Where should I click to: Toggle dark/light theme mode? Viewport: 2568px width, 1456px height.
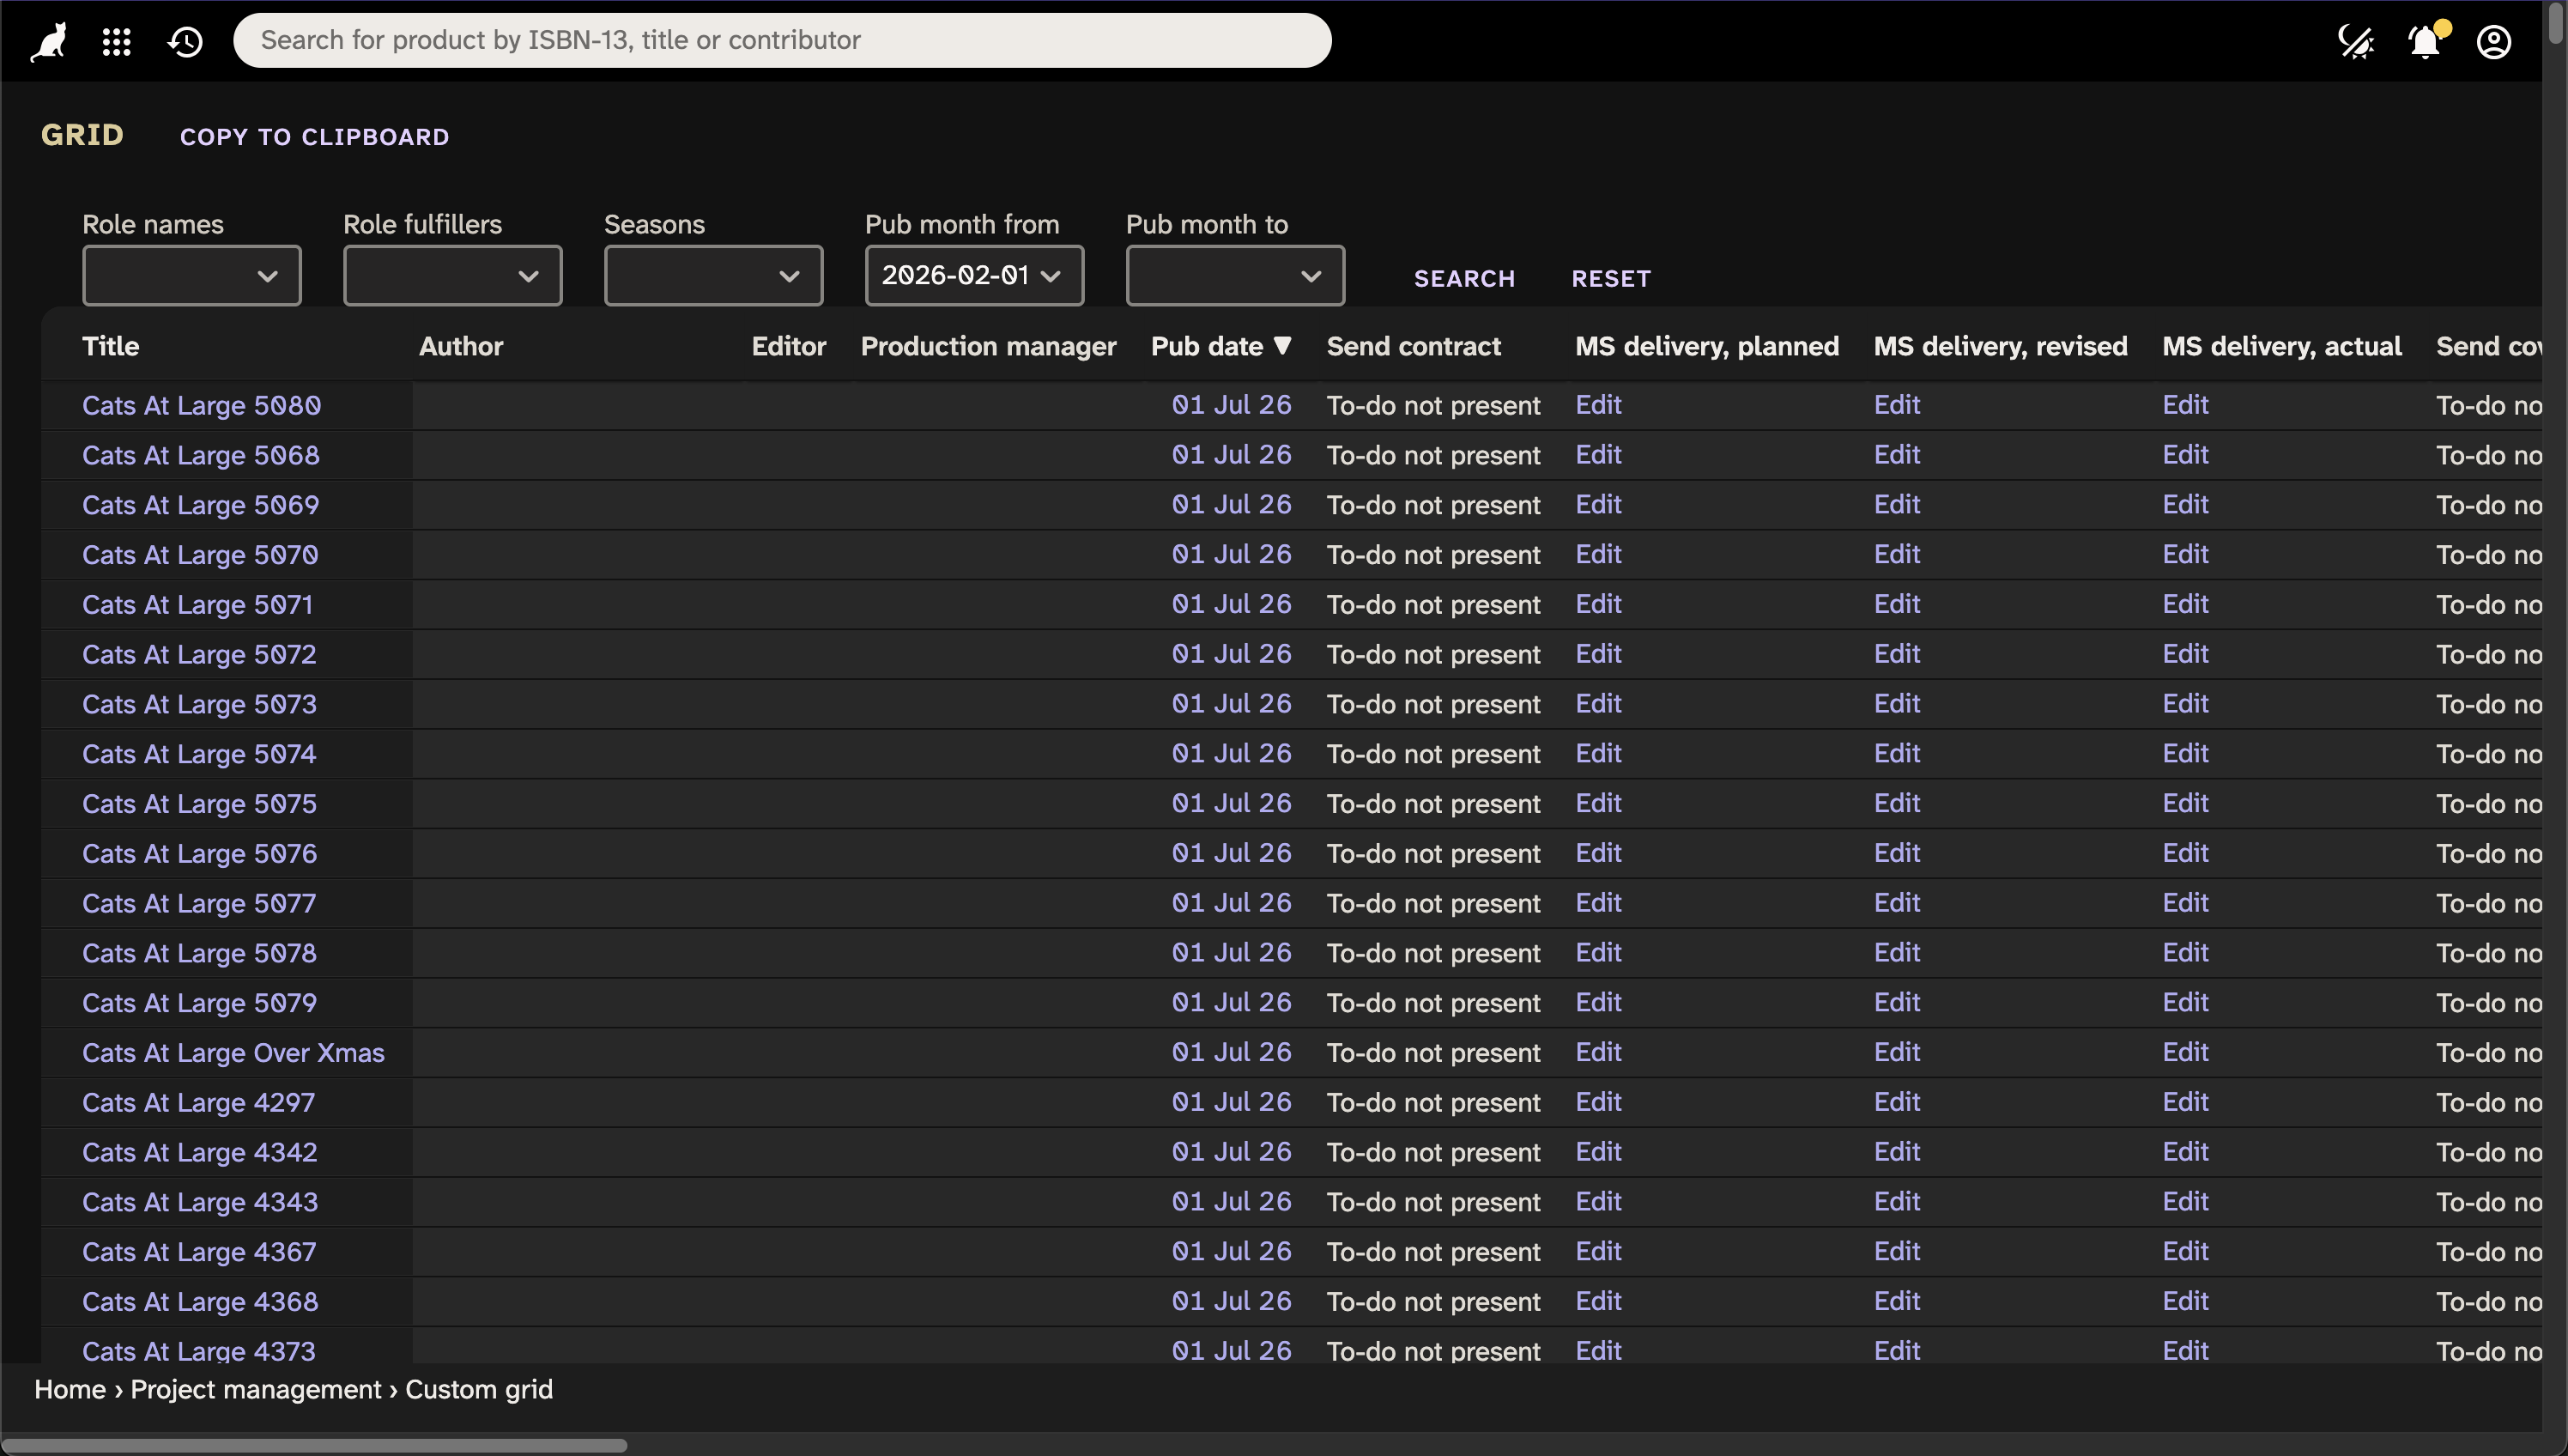[x=2357, y=41]
